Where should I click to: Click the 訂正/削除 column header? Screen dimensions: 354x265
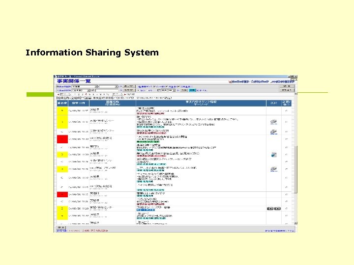pos(286,103)
